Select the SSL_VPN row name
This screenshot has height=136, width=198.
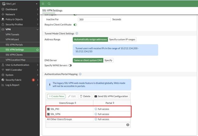[55, 114]
